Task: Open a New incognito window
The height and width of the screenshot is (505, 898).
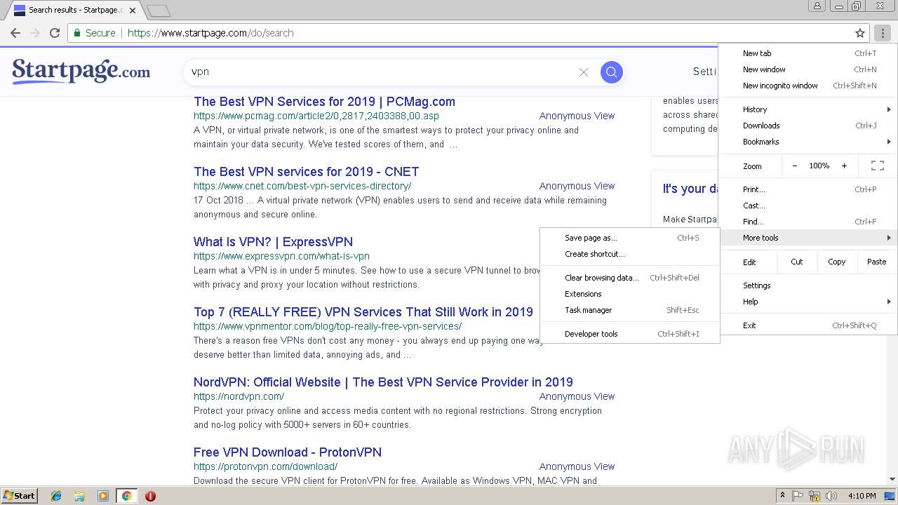Action: click(x=808, y=86)
